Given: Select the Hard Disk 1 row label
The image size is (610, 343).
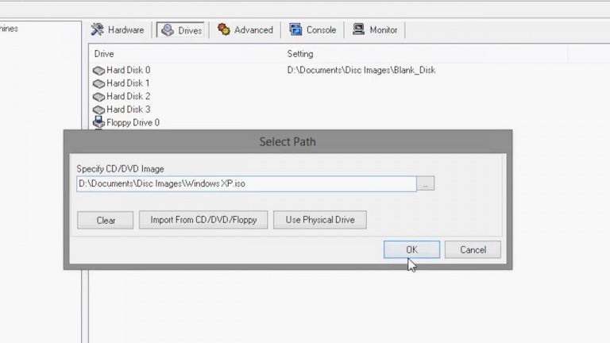Looking at the screenshot, I should pyautogui.click(x=128, y=83).
